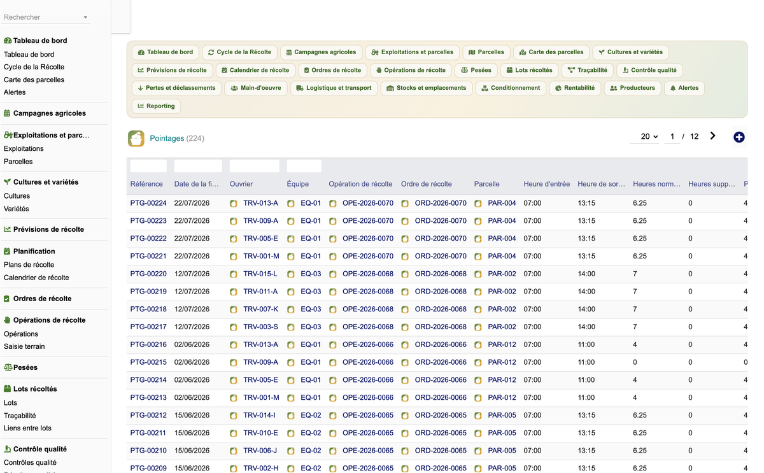Open Stocks et emplacements shortcut button
The image size is (764, 473).
point(427,88)
